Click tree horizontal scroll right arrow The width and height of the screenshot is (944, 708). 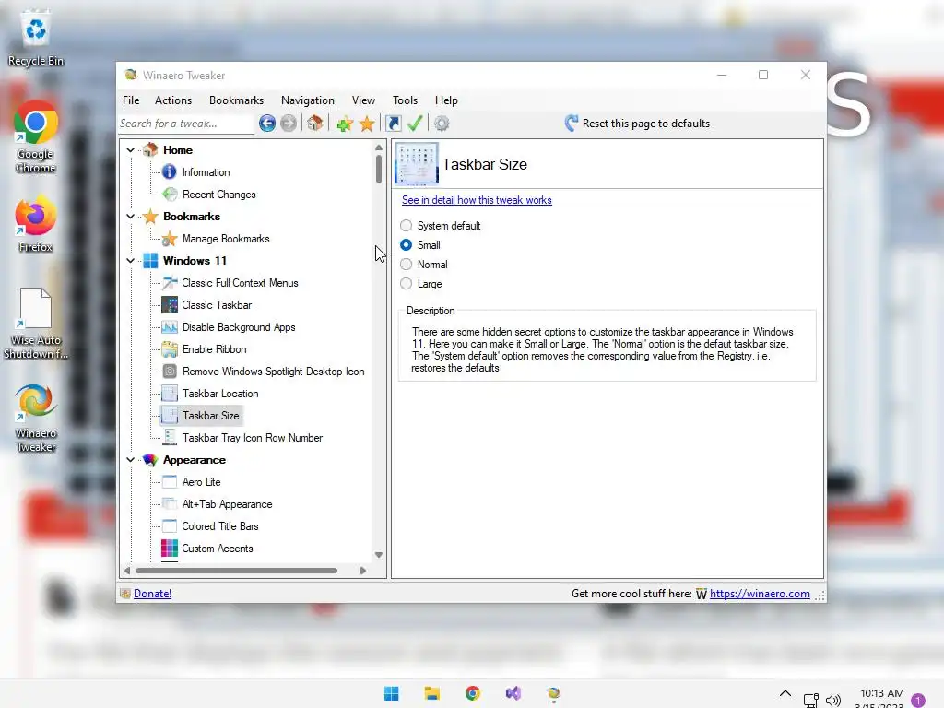click(363, 571)
